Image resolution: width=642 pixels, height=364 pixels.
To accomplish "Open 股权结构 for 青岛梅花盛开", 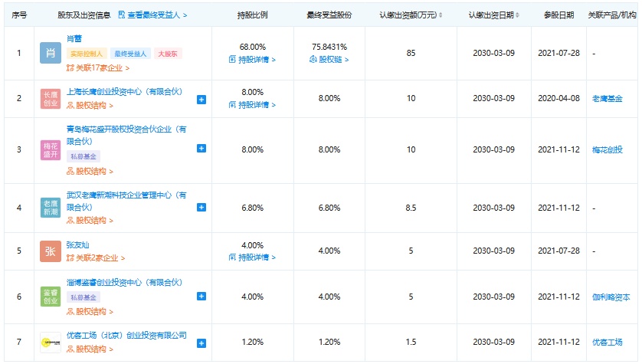I will point(90,171).
